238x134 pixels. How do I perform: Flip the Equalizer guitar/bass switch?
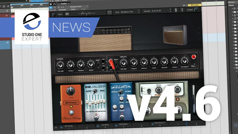(x=95, y=91)
